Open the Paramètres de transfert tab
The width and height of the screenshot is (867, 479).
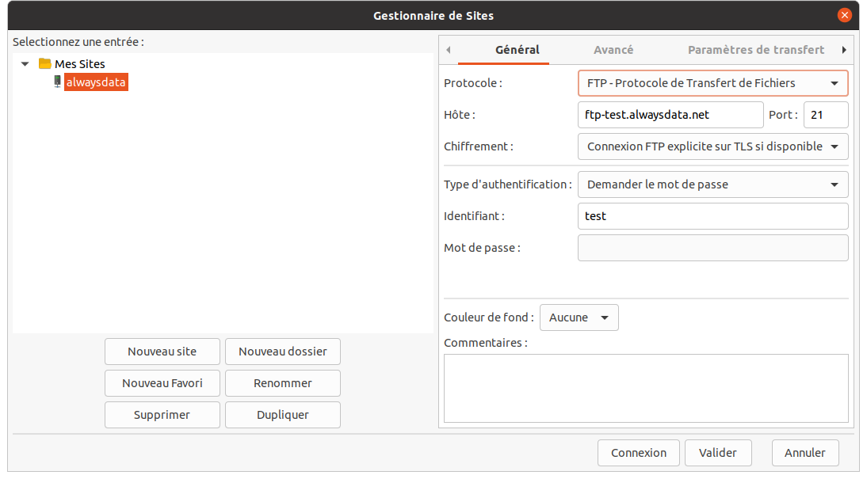coord(755,49)
